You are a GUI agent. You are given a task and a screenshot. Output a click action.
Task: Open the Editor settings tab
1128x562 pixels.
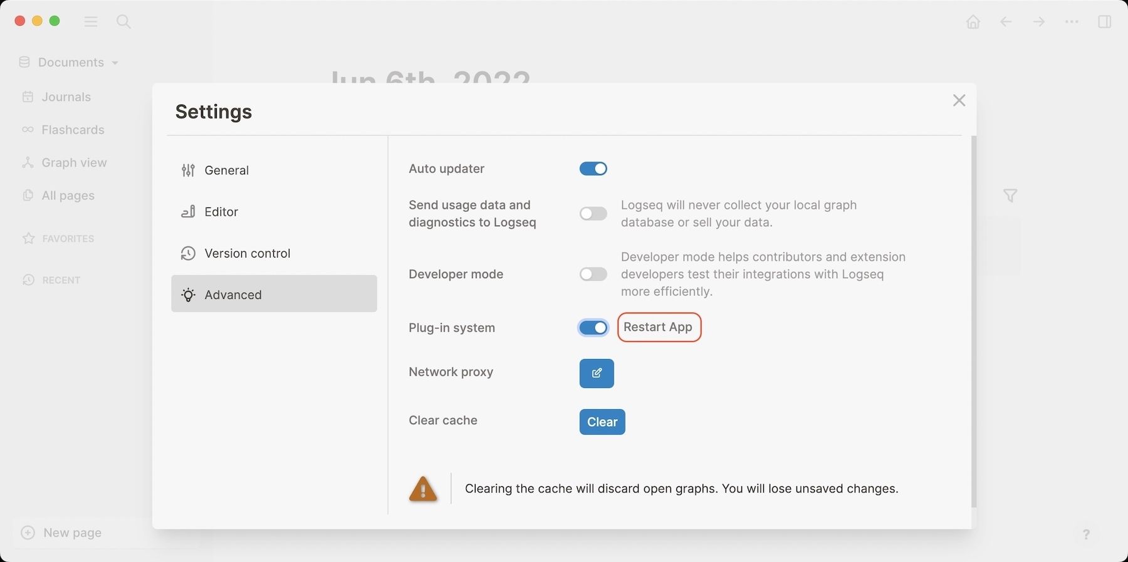(x=221, y=212)
